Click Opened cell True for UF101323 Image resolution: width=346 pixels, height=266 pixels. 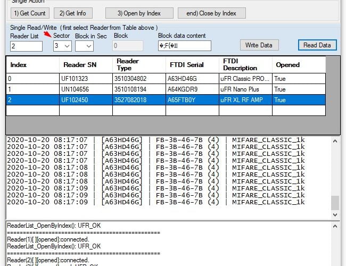pyautogui.click(x=299, y=79)
